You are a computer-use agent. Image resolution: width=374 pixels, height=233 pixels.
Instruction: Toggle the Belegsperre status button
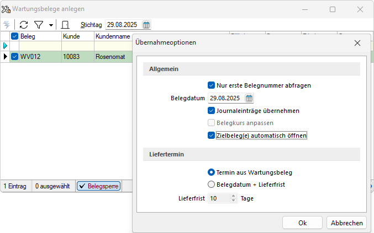(x=98, y=186)
